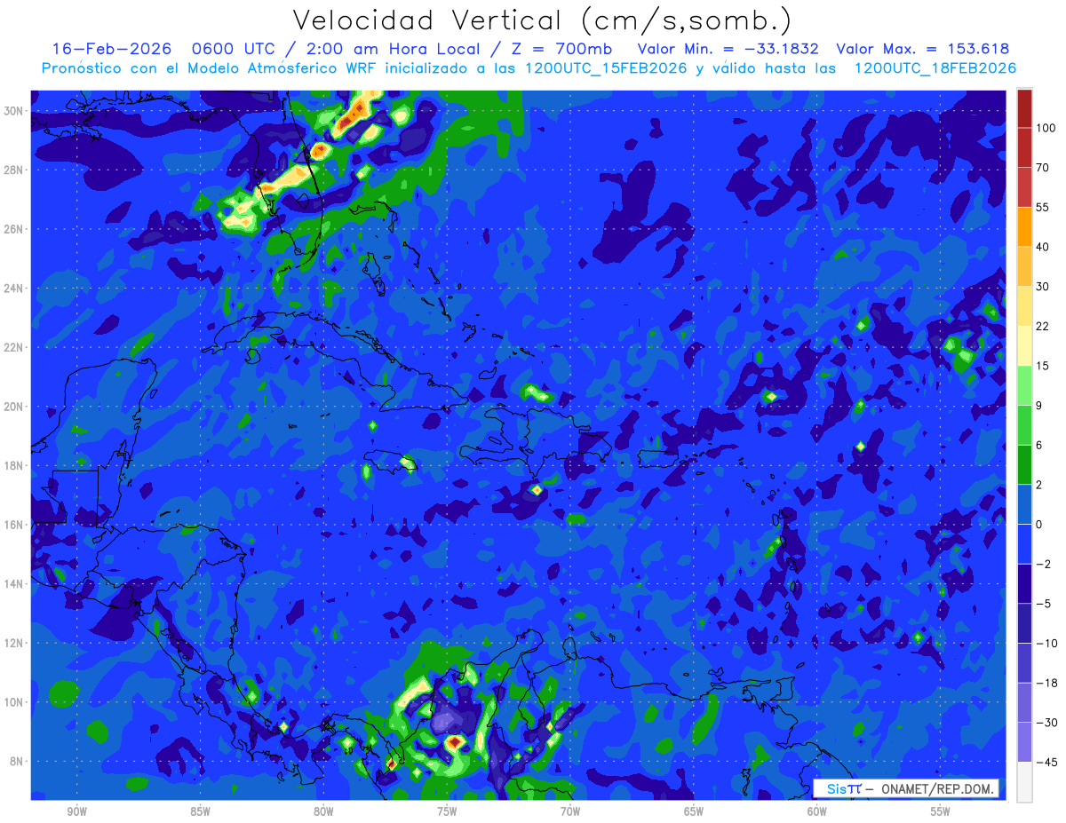This screenshot has width=1066, height=823.
Task: Click the '60W' longitude label
Action: [x=817, y=811]
